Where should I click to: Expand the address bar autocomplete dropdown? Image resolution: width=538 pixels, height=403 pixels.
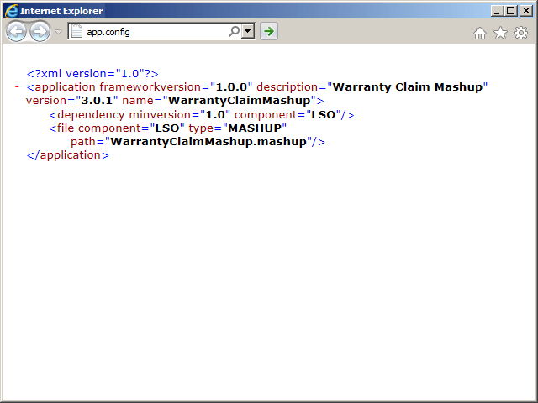pyautogui.click(x=248, y=32)
